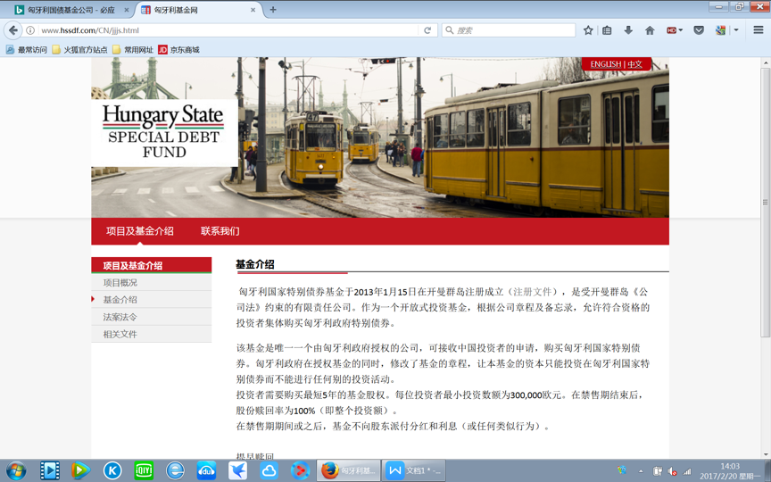Select 项目概况 in the left sidebar
The image size is (771, 482).
[120, 283]
